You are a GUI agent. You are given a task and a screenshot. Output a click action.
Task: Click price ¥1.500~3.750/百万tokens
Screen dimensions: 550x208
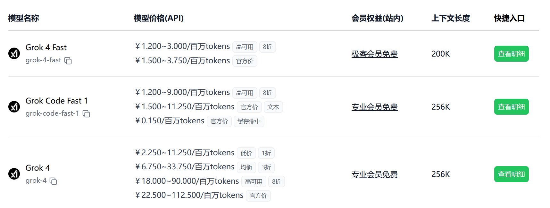[182, 61]
